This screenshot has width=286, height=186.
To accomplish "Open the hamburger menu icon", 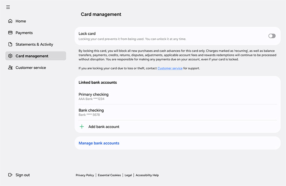I will (x=8, y=7).
